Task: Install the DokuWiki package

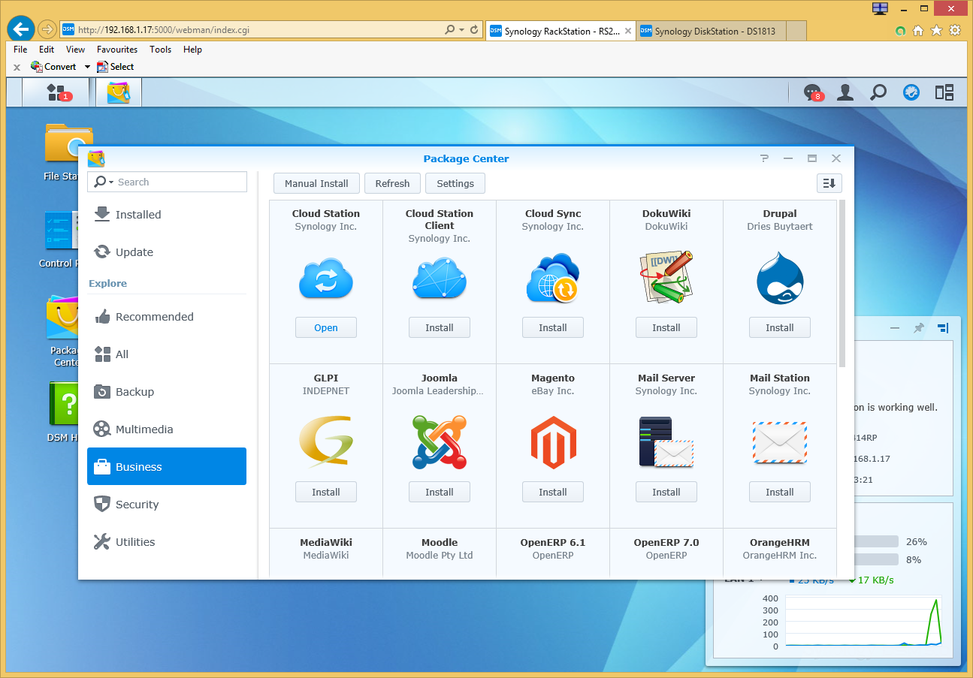Action: point(666,328)
